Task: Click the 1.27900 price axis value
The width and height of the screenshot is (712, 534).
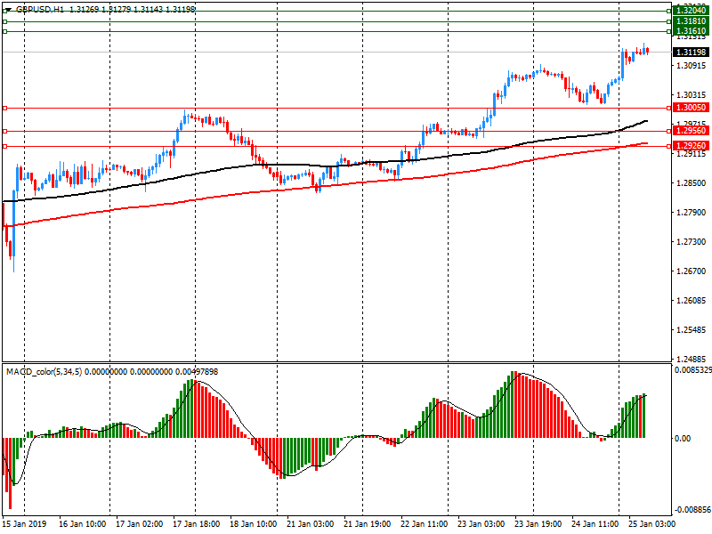Action: [692, 213]
